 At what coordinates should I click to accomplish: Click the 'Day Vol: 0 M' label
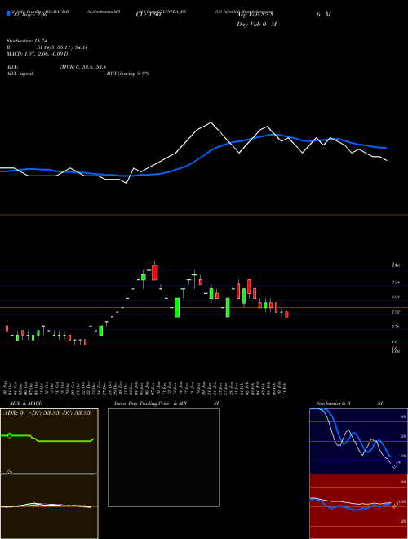click(x=256, y=24)
